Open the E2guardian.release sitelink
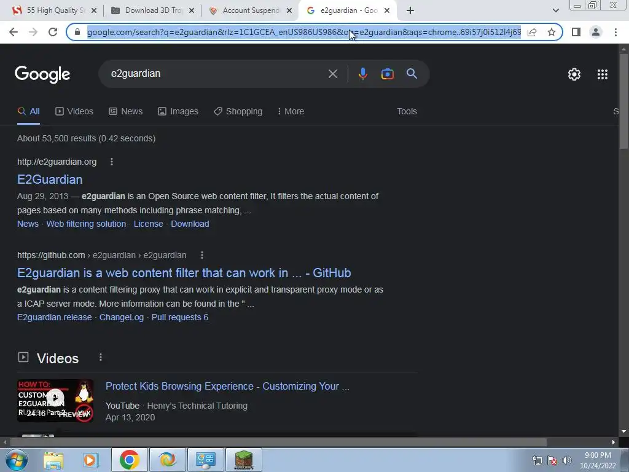 coord(55,318)
